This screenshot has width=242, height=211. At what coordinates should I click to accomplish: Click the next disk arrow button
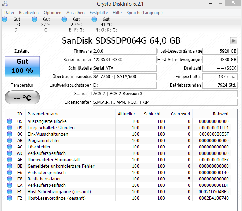pyautogui.click(x=233, y=41)
